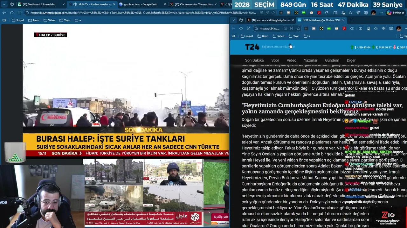
Task: Open workspaces icon in left browser
Action: 12,4
